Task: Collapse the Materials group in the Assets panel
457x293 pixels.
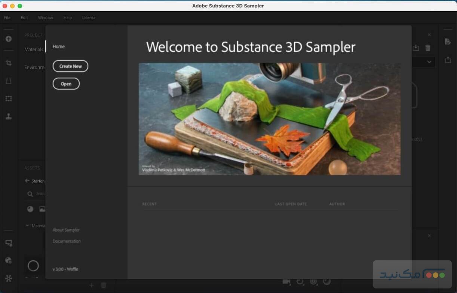Action: click(27, 225)
